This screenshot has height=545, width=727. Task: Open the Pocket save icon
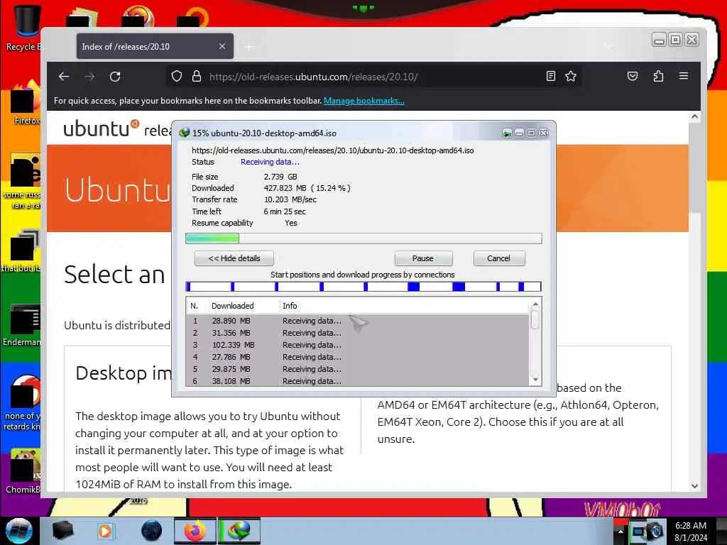coord(633,76)
